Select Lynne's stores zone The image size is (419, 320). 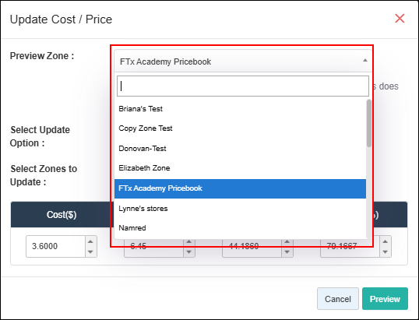[240, 209]
